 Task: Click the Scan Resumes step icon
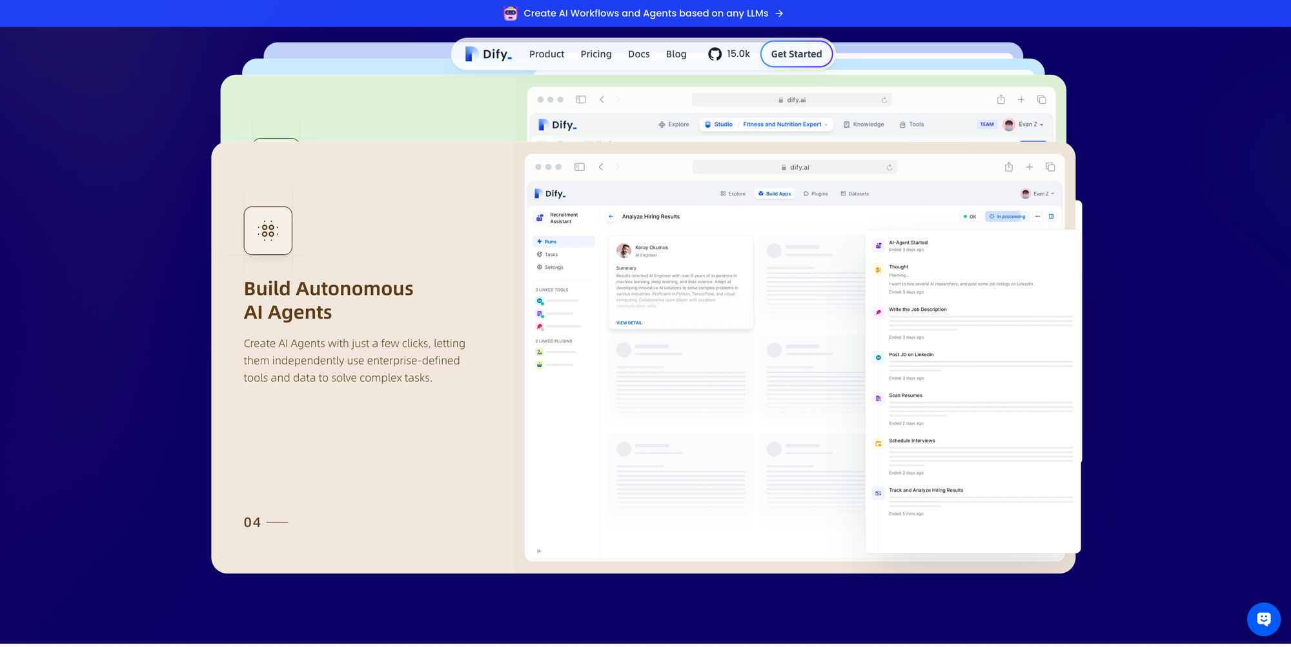[x=878, y=399]
